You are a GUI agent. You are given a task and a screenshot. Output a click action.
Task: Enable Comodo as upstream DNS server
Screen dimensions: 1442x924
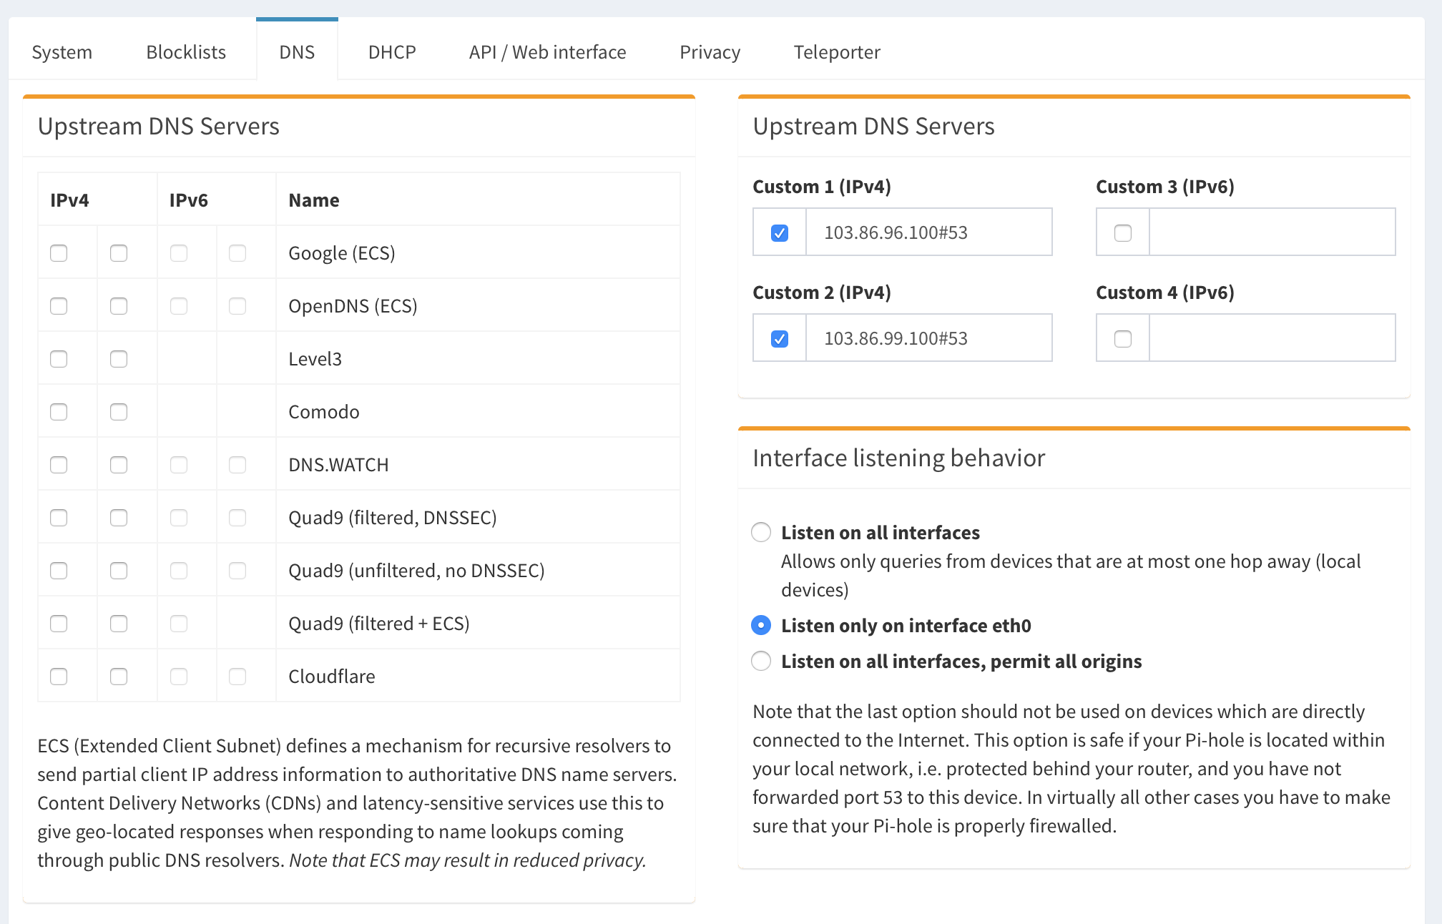click(x=58, y=411)
